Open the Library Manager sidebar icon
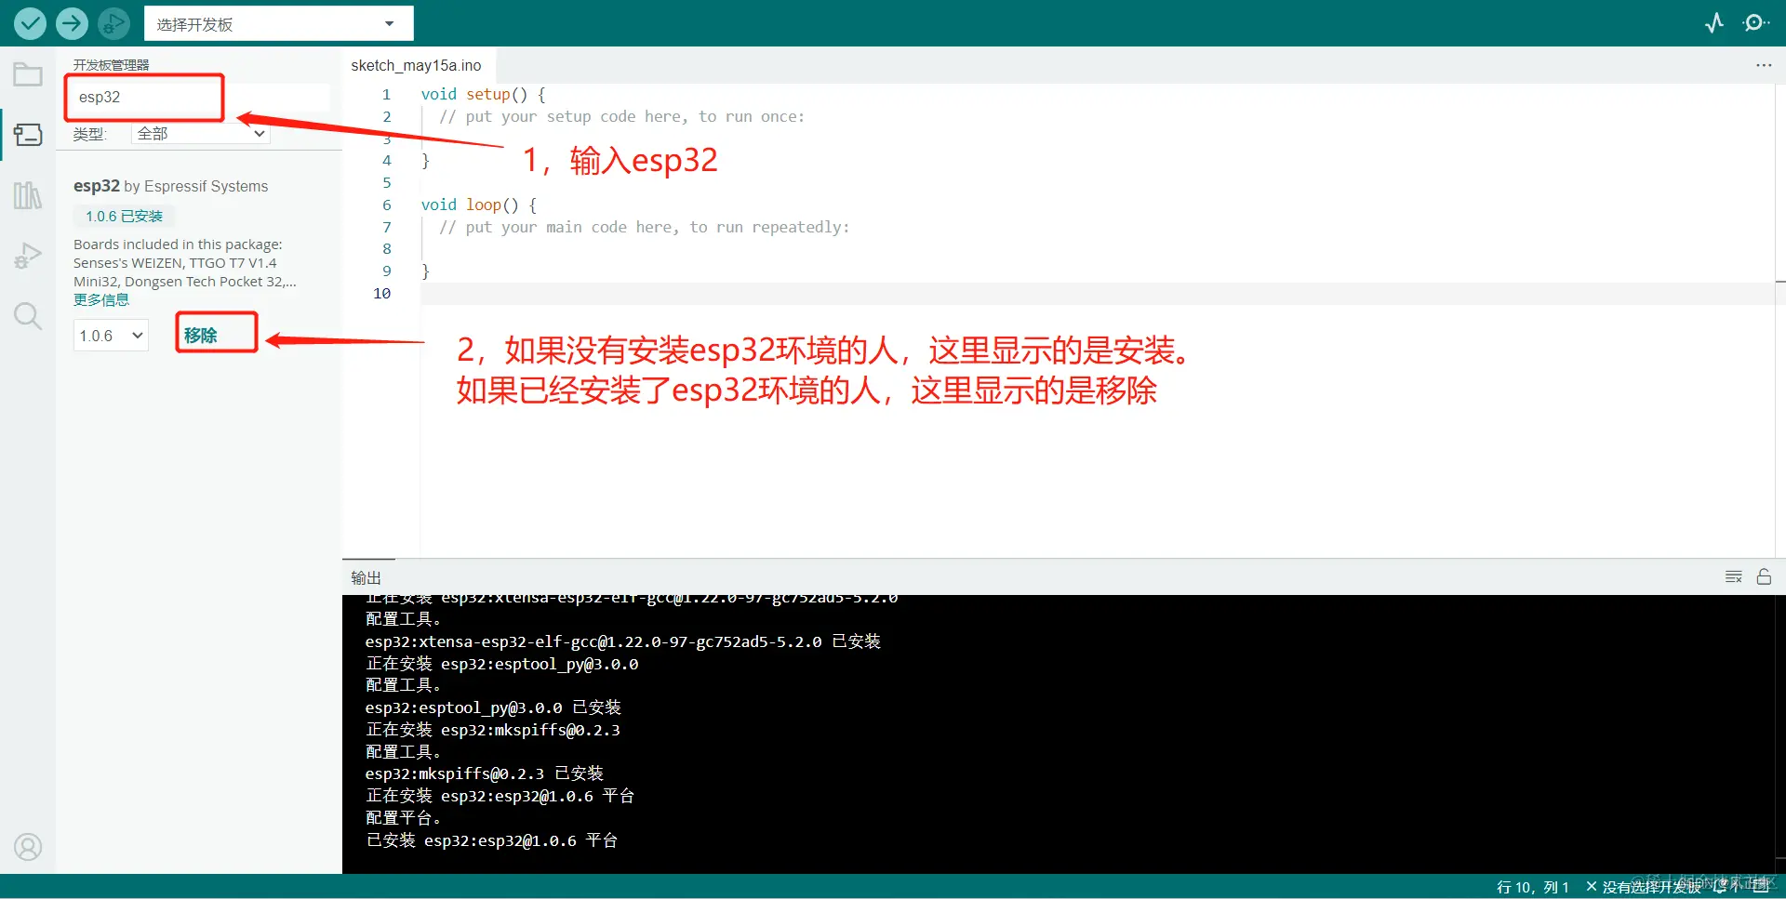The height and width of the screenshot is (899, 1786). [x=27, y=194]
